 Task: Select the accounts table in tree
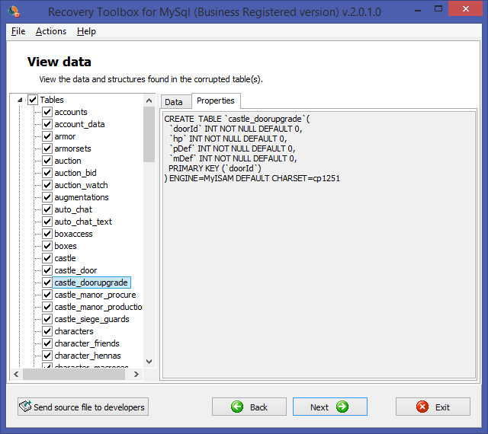pyautogui.click(x=71, y=112)
